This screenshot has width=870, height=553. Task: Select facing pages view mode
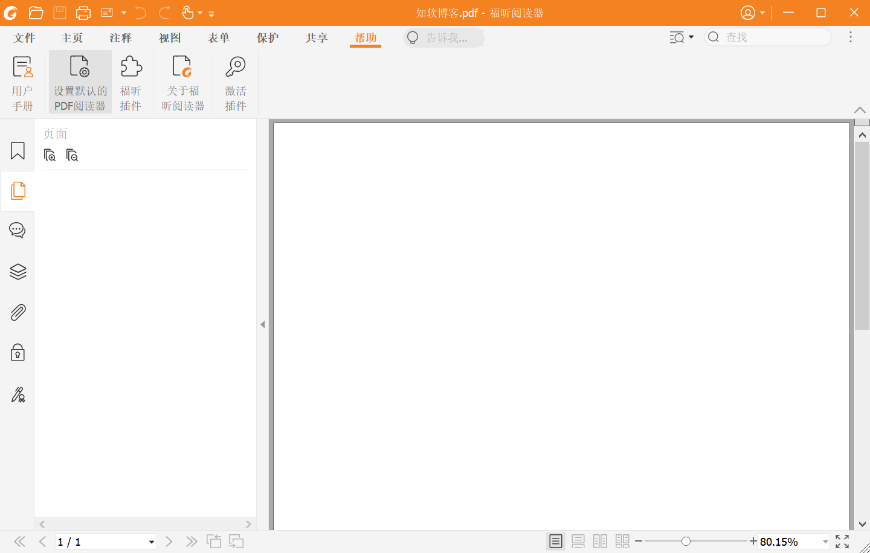pyautogui.click(x=600, y=542)
